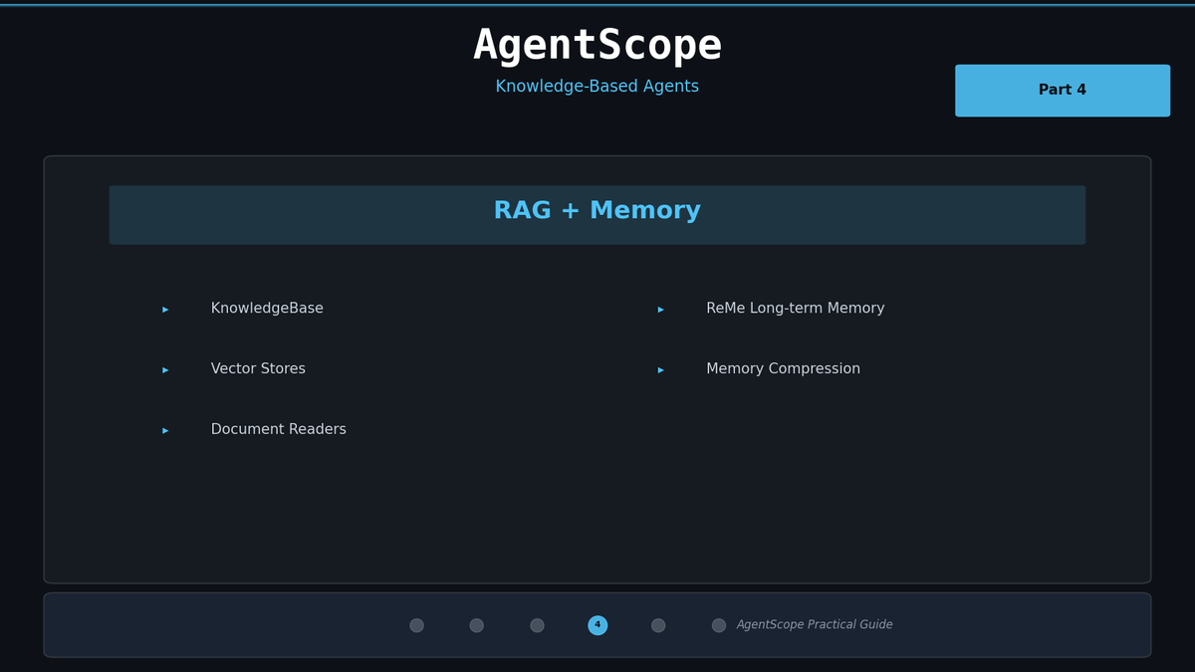This screenshot has width=1195, height=672.
Task: Expand the KnowledgeBase section triangle
Action: (x=164, y=309)
